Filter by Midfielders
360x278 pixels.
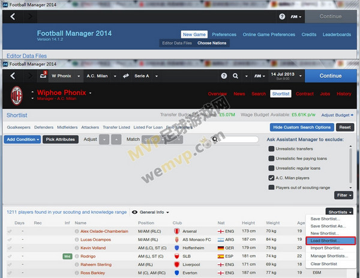[67, 127]
